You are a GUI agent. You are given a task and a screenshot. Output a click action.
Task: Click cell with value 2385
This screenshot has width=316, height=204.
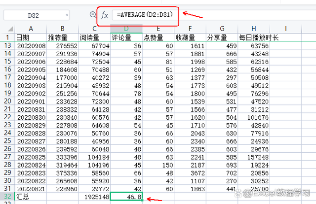tap(190, 149)
